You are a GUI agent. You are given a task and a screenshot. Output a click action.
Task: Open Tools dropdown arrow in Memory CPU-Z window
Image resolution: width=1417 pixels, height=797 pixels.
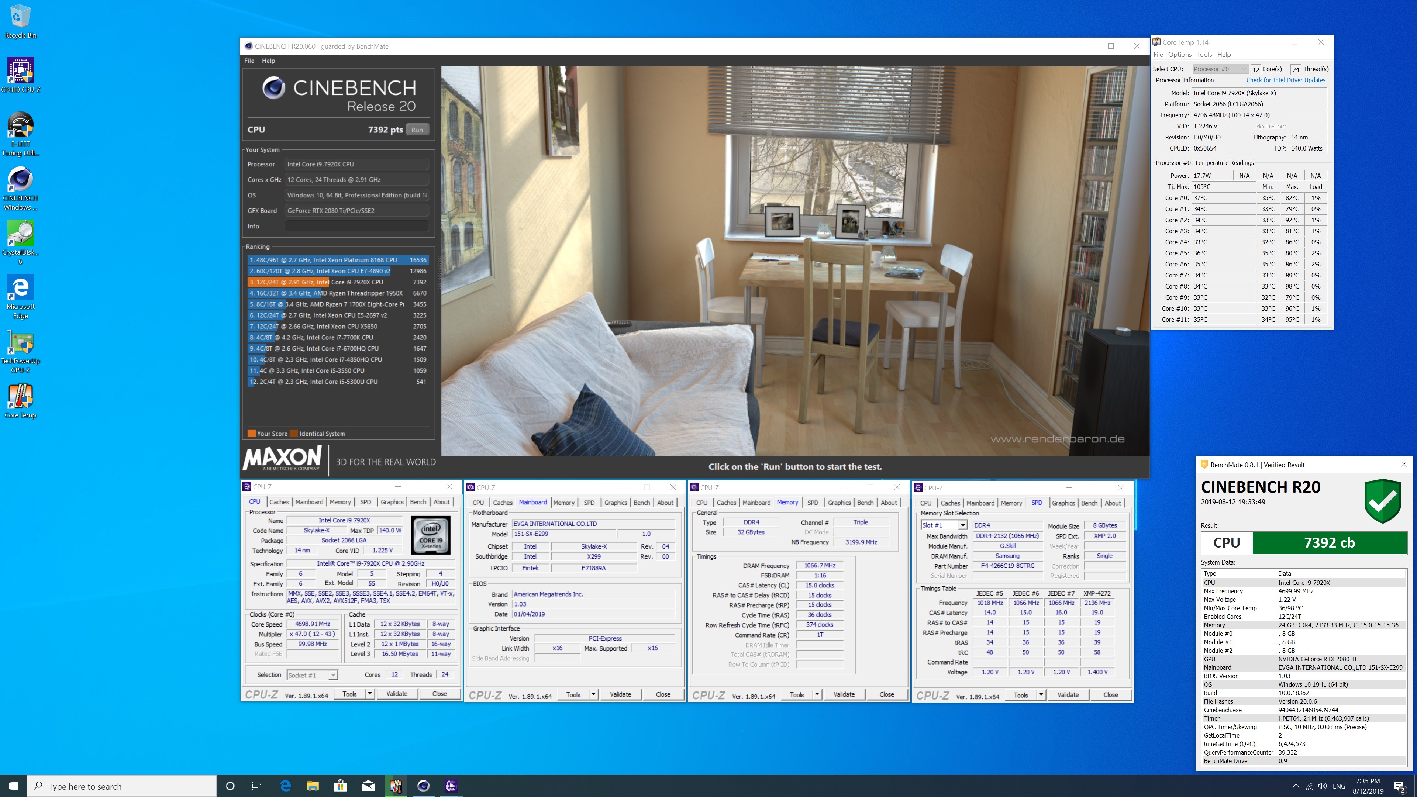817,695
